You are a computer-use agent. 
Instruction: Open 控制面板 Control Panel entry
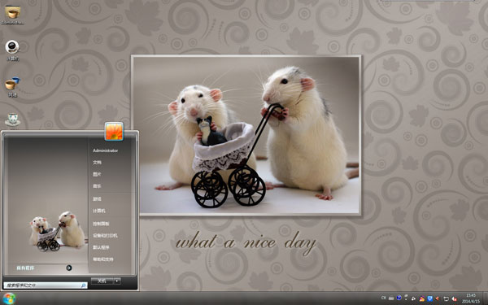click(x=101, y=224)
